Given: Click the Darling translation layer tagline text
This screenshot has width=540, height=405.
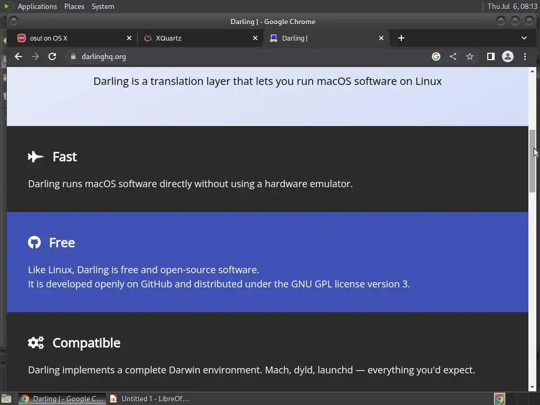Looking at the screenshot, I should 267,81.
